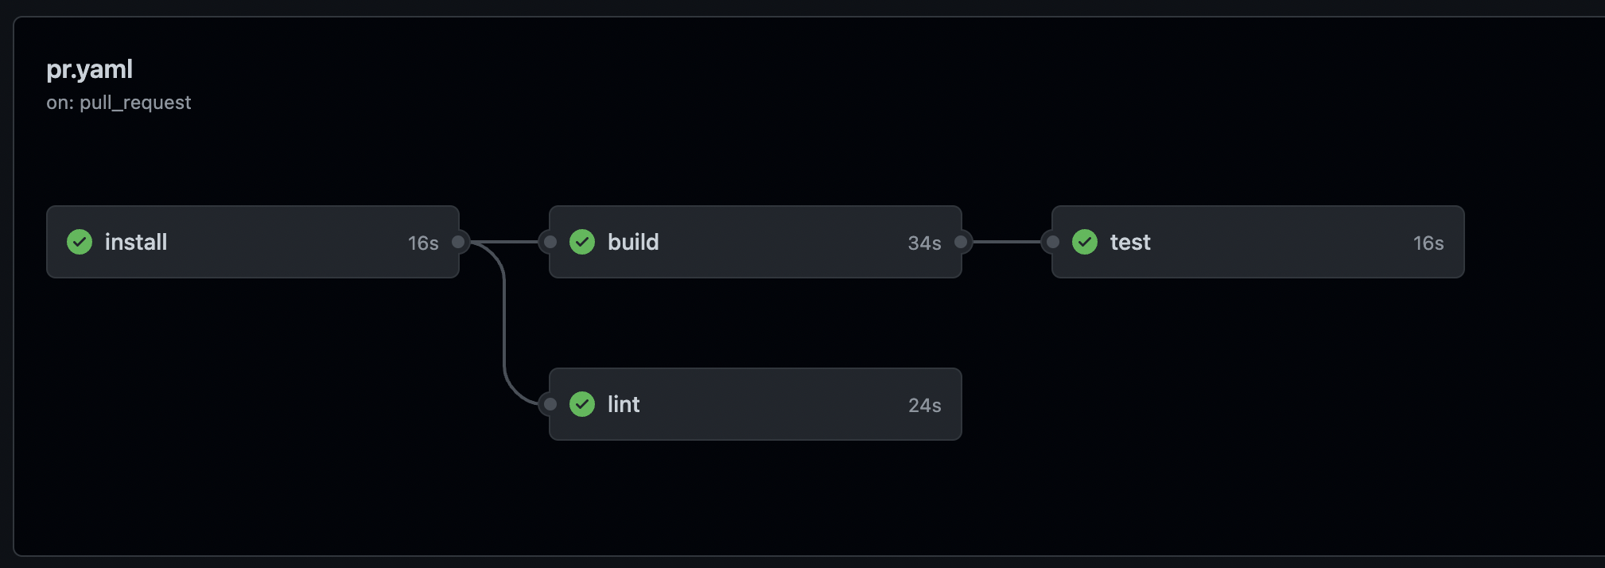This screenshot has height=568, width=1605.
Task: Click the green check icon on install job
Action: (x=80, y=242)
